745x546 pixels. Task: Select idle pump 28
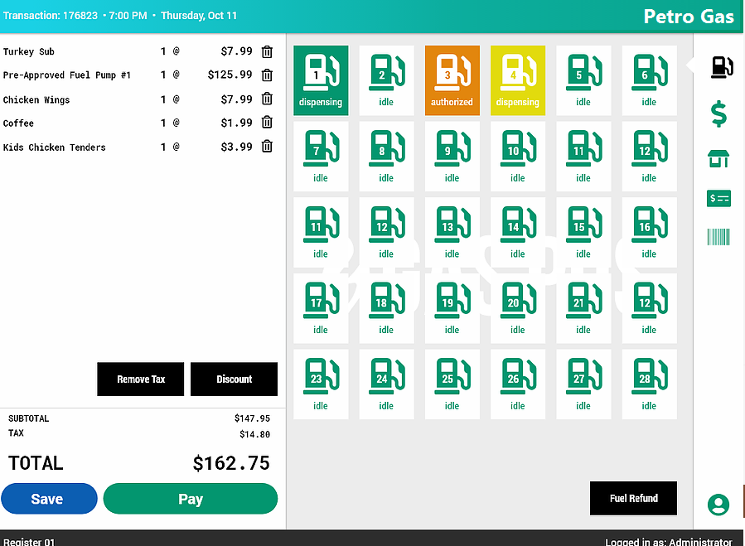649,384
